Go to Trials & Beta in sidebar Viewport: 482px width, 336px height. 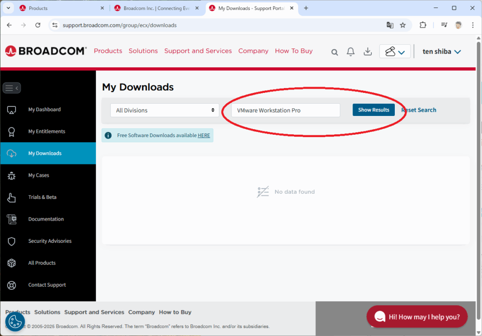point(42,197)
